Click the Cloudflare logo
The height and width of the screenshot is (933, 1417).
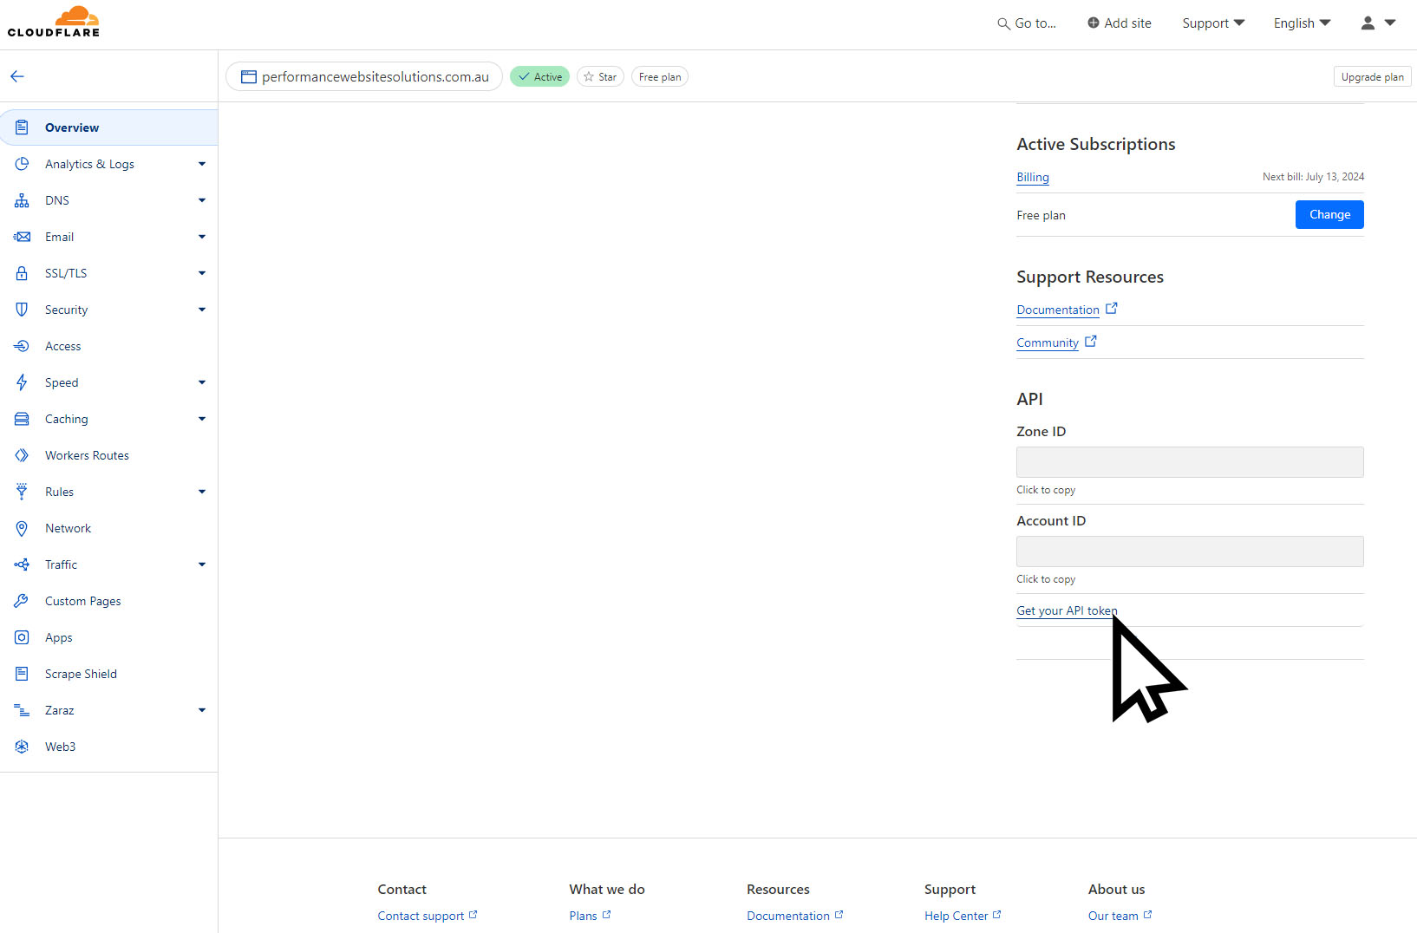click(53, 20)
